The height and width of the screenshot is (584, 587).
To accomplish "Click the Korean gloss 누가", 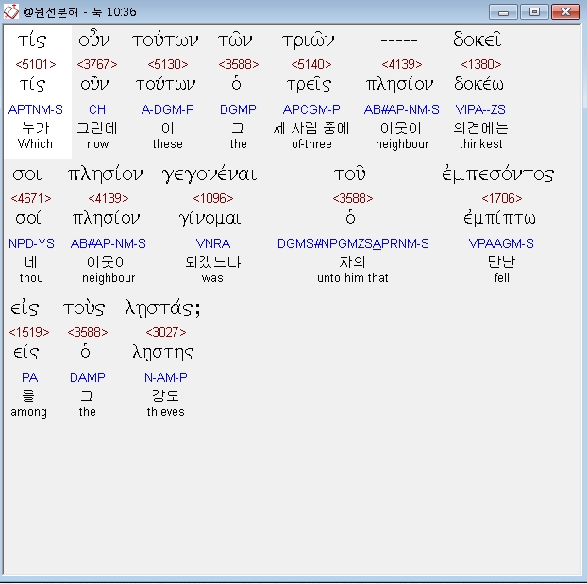I will pos(35,128).
